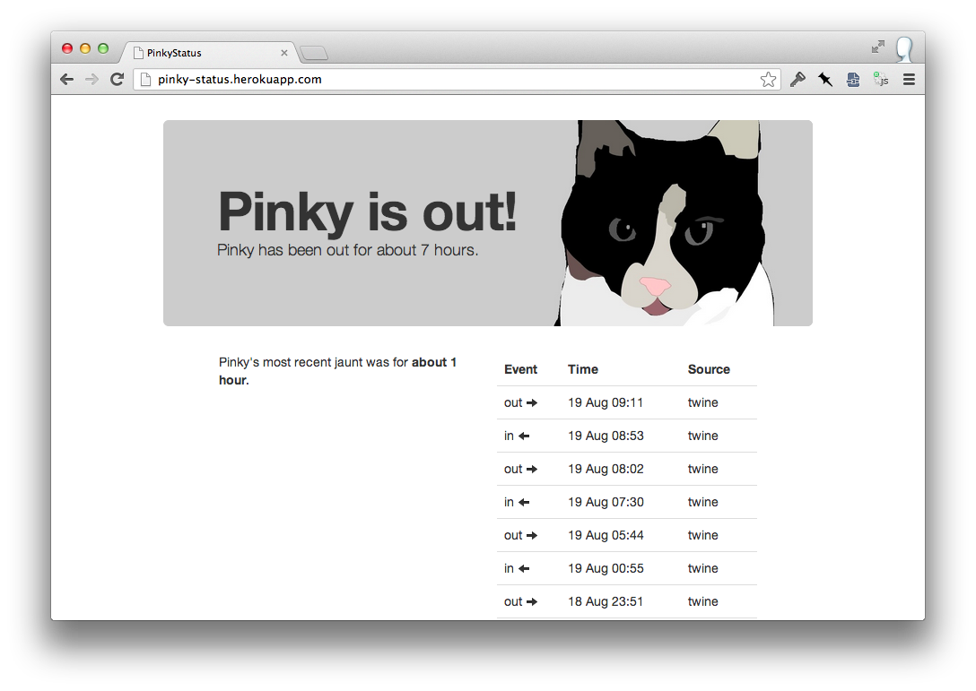Bookmark the page with the star icon

click(768, 80)
